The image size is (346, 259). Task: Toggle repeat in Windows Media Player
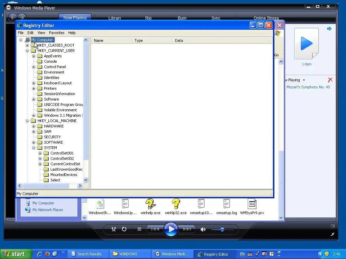coord(124,229)
